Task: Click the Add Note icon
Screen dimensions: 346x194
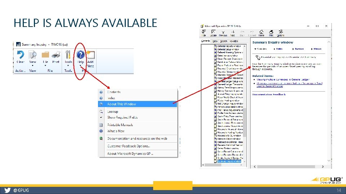Action: pyautogui.click(x=90, y=55)
